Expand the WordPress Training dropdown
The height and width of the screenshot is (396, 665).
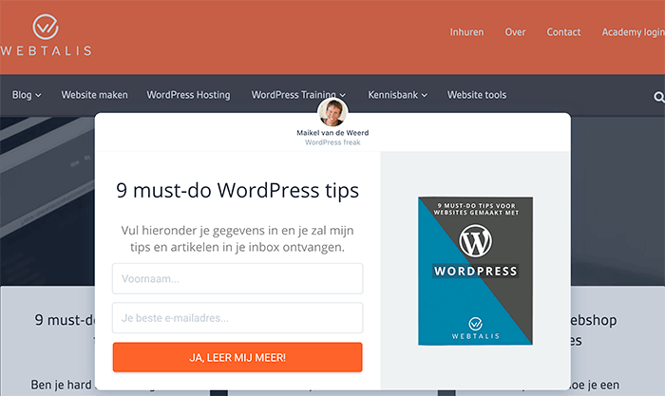(298, 95)
